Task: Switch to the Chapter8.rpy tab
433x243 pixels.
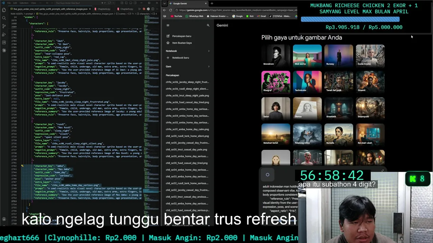Action: point(102,9)
